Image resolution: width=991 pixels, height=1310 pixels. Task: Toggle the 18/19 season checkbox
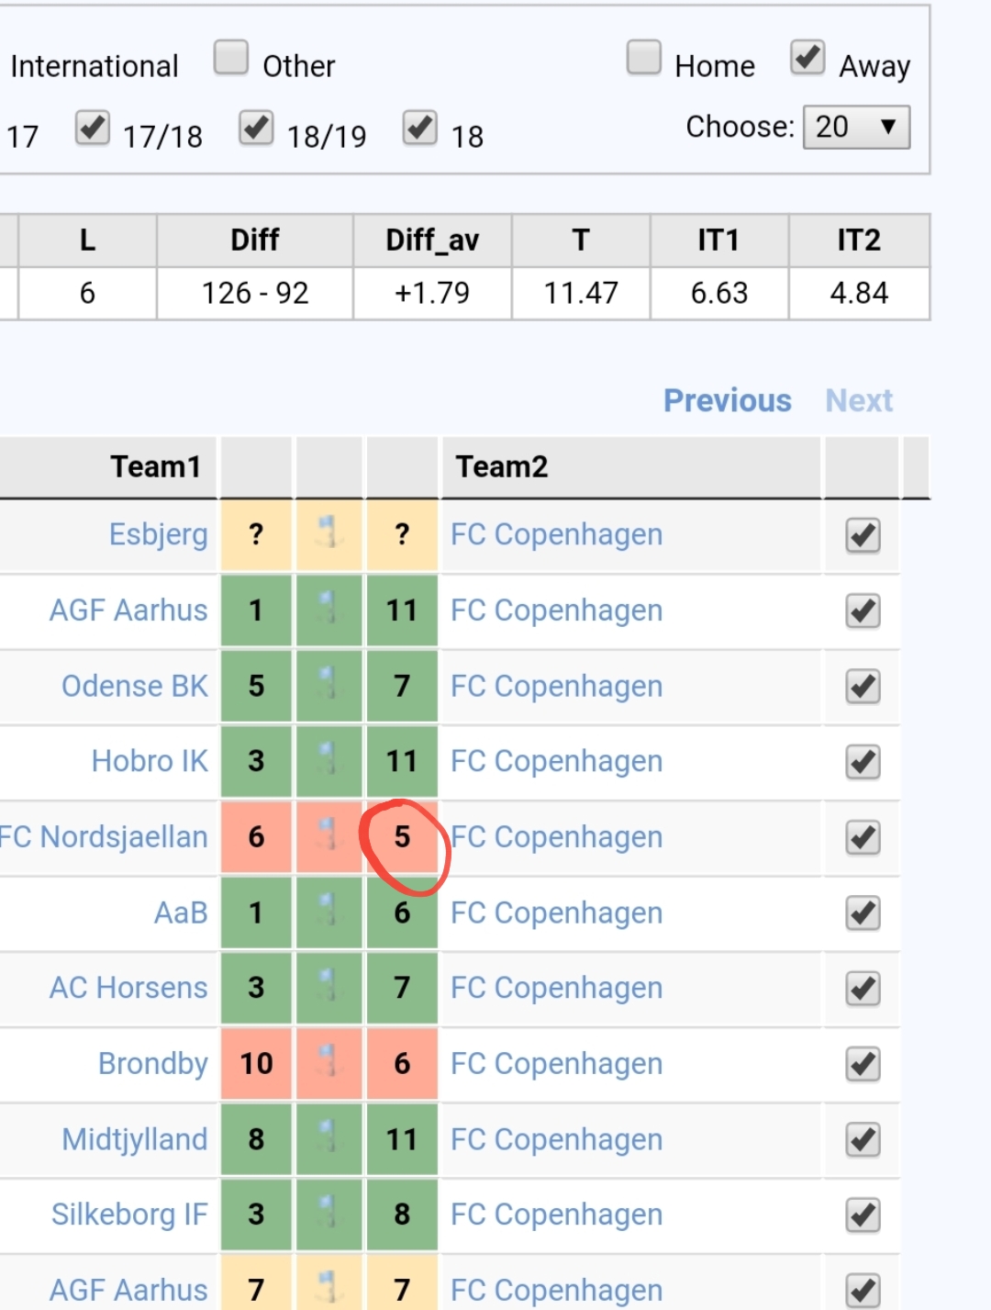point(256,128)
